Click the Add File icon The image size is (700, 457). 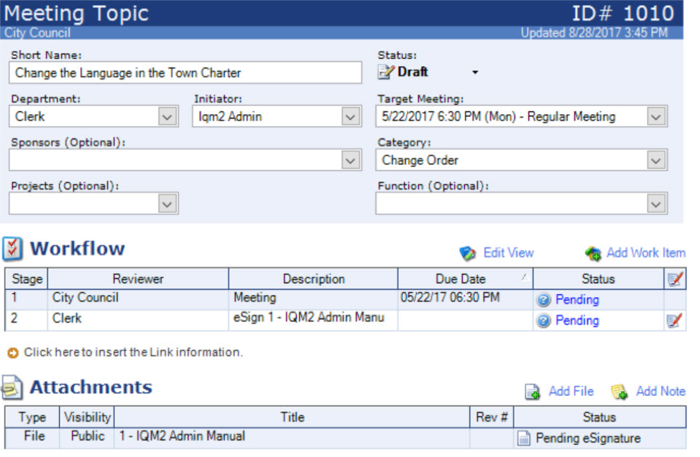pos(532,392)
